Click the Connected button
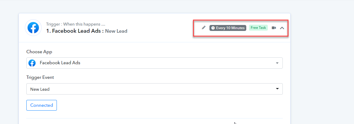Image resolution: width=354 pixels, height=124 pixels. [42, 105]
